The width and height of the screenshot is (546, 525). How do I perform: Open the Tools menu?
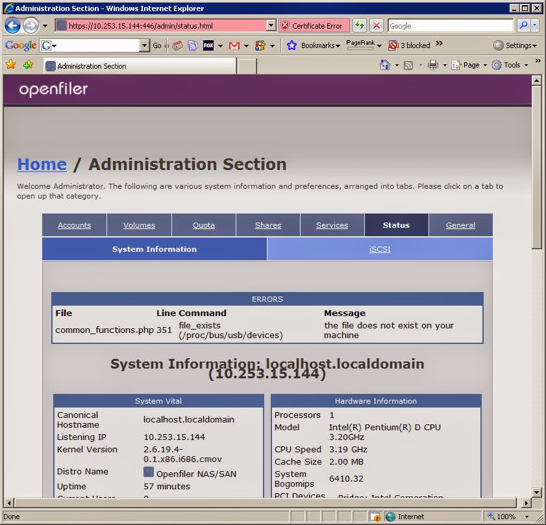pyautogui.click(x=510, y=65)
